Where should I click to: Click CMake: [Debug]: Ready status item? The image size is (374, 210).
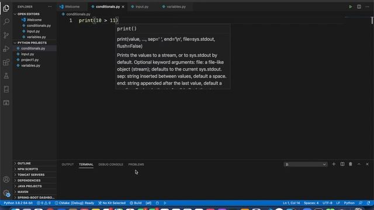tap(74, 203)
